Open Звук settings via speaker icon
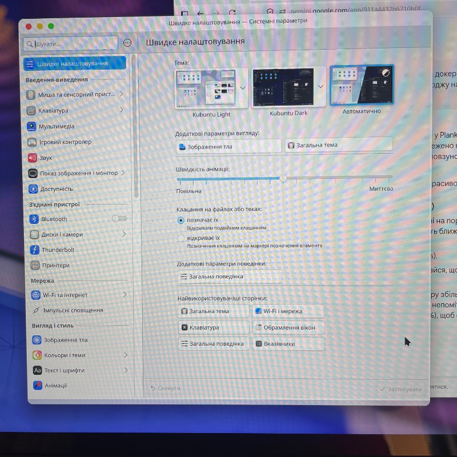 coord(32,158)
